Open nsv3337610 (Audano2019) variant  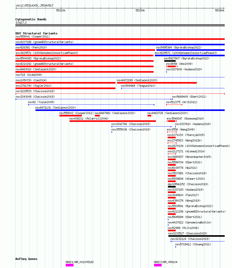pos(193,124)
